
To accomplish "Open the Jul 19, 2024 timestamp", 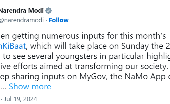I will point(20,99).
